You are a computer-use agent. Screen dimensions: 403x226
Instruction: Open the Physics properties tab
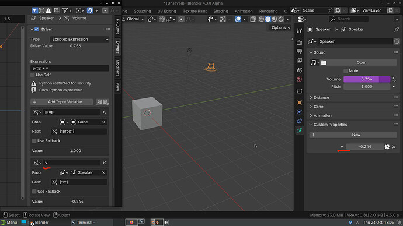pos(300,112)
